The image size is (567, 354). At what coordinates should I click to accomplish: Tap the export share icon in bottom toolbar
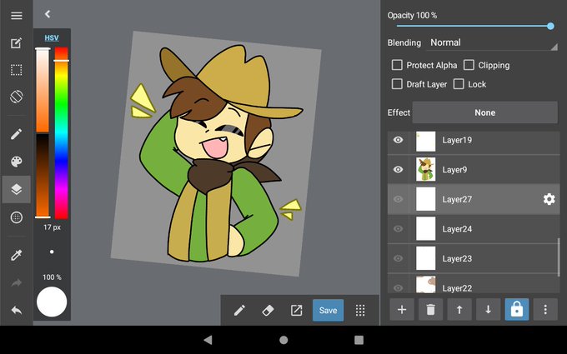pyautogui.click(x=296, y=311)
